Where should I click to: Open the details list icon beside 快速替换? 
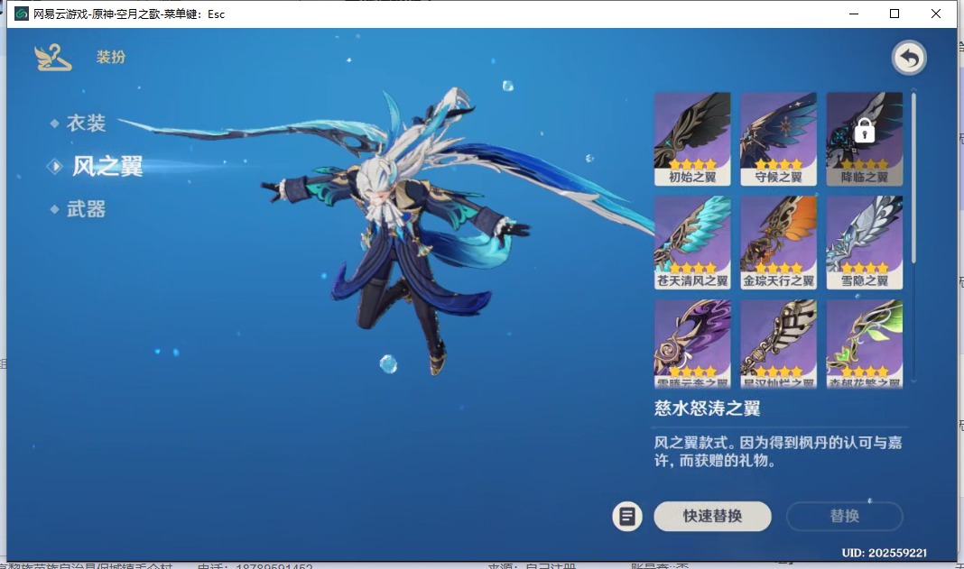click(627, 517)
